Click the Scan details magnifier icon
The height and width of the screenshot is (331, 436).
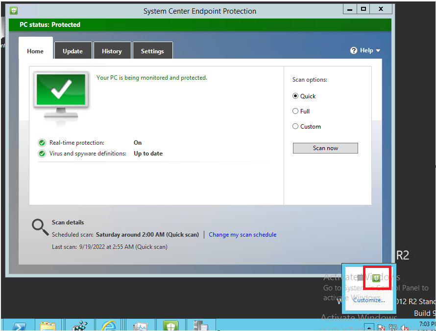(40, 226)
